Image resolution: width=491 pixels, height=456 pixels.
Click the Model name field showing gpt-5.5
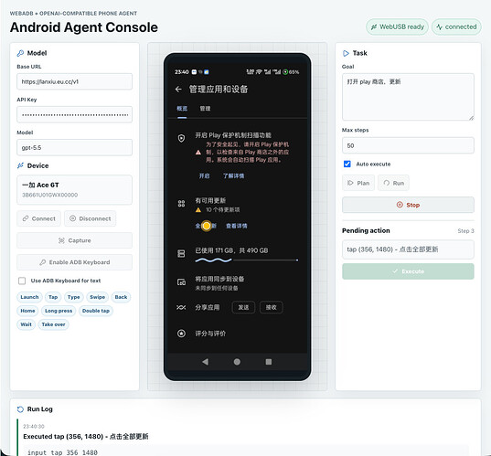coord(75,147)
